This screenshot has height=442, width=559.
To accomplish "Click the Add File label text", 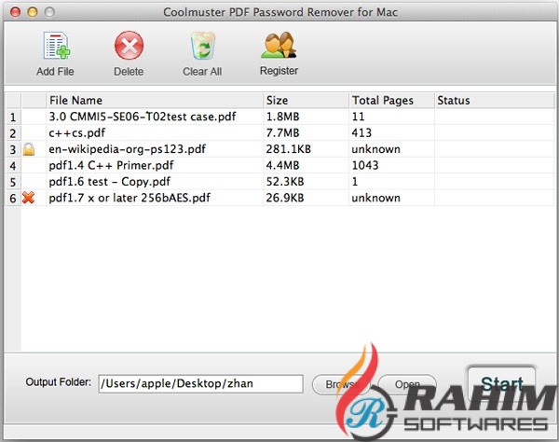I will (55, 72).
